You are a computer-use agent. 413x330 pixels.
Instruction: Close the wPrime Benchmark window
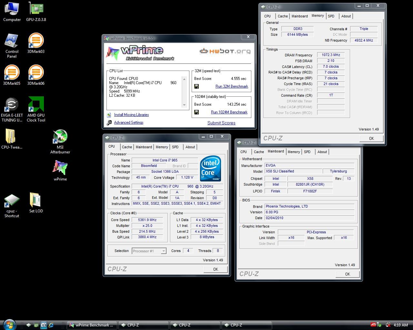(x=248, y=37)
